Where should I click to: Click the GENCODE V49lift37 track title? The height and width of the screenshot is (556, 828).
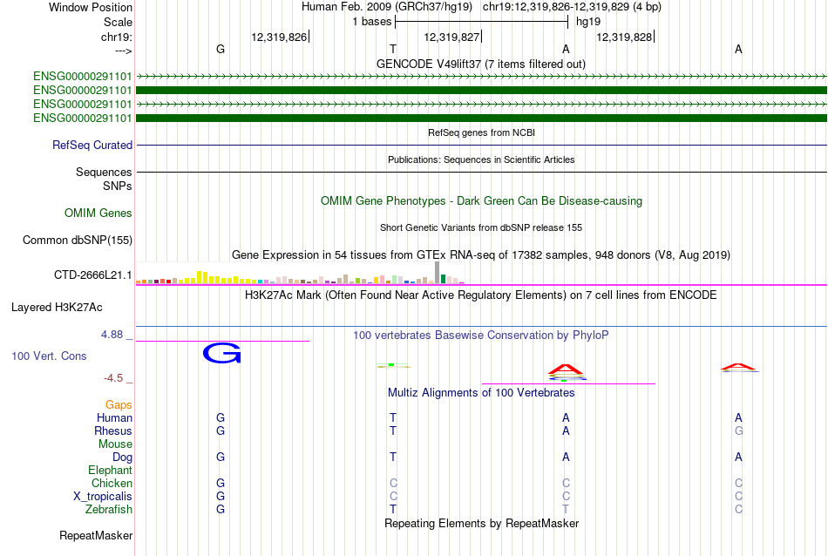click(x=481, y=64)
